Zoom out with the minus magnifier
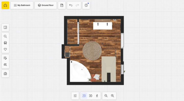This screenshot has width=184, height=101. pyautogui.click(x=106, y=96)
